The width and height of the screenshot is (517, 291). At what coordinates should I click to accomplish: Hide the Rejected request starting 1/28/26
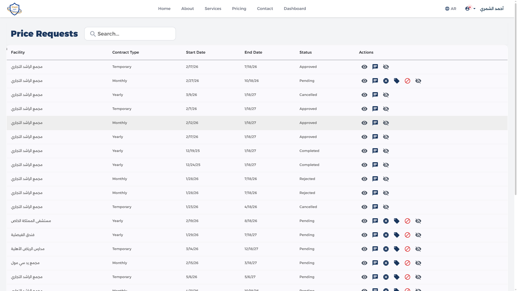[386, 179]
